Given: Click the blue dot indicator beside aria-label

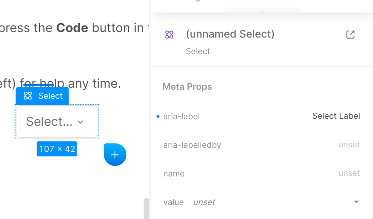Looking at the screenshot, I should tap(158, 116).
